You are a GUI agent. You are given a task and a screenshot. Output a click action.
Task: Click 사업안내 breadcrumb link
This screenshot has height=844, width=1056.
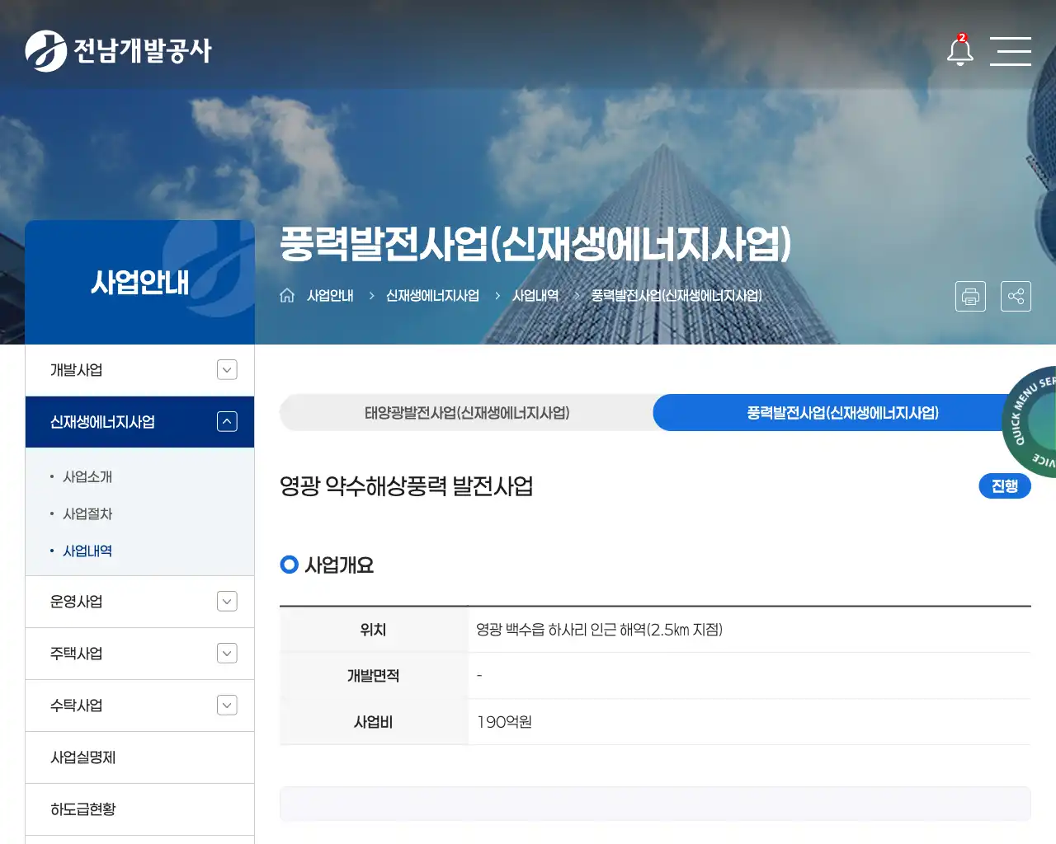point(330,295)
